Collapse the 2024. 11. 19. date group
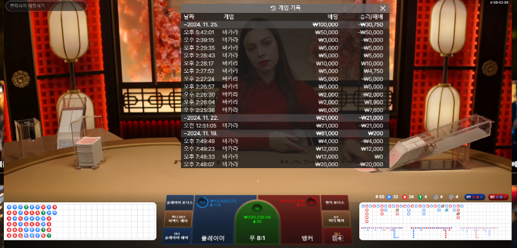 [285, 133]
